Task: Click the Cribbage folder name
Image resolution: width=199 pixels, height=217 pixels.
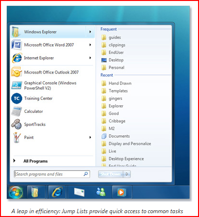Action: (117, 121)
